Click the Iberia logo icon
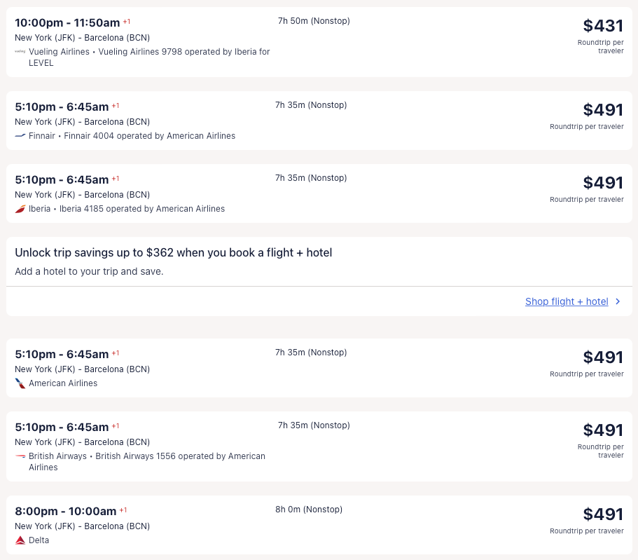The width and height of the screenshot is (638, 560). coord(20,209)
